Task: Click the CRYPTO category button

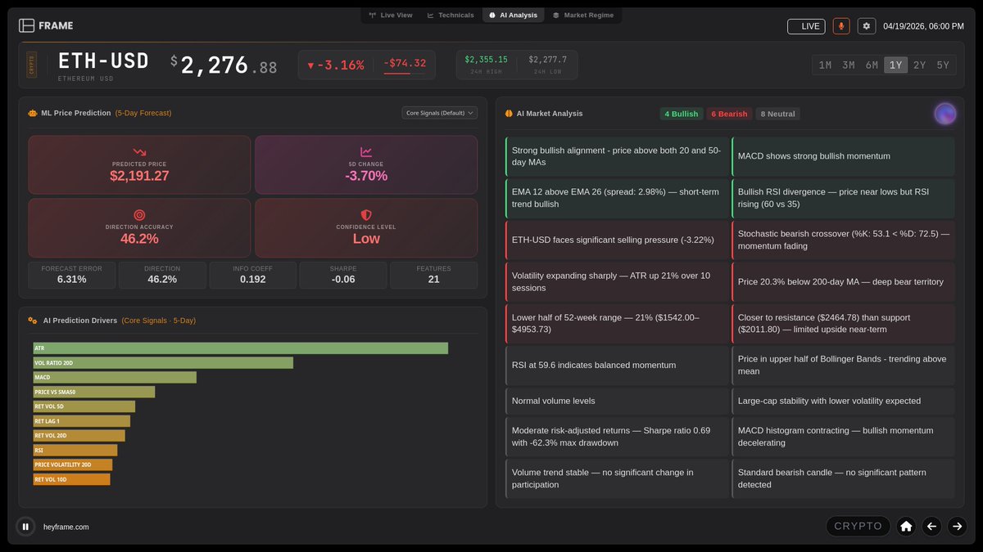Action: (858, 527)
